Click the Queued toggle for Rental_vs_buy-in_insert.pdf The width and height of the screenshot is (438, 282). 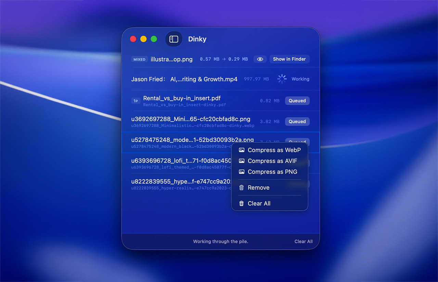click(x=297, y=100)
